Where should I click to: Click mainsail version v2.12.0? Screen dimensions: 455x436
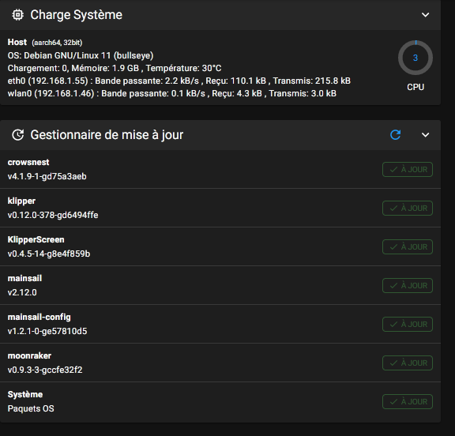[22, 292]
